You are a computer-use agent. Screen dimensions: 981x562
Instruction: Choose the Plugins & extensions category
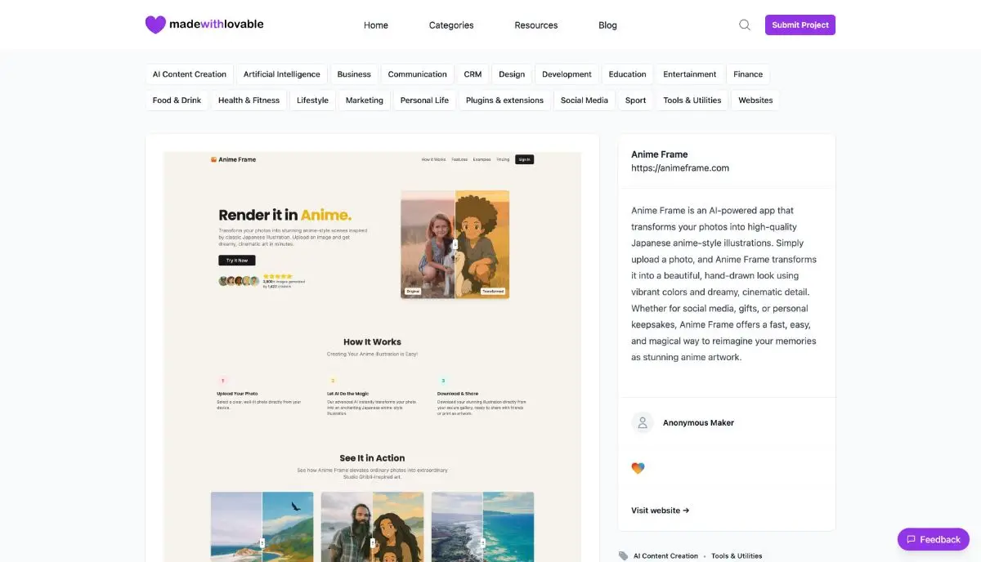tap(504, 100)
